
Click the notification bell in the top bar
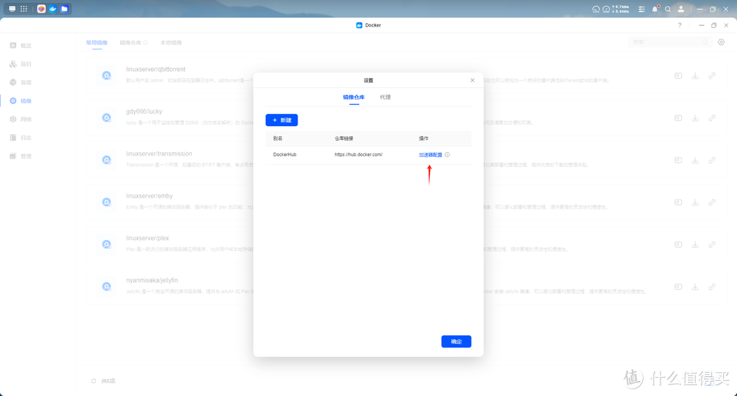(x=655, y=10)
